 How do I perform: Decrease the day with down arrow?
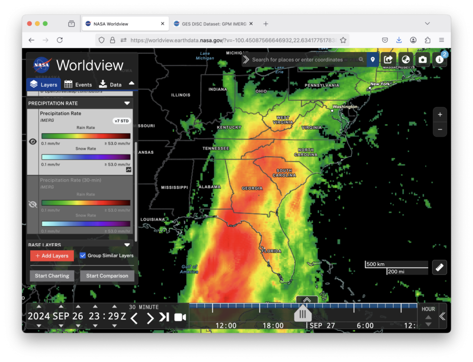tap(78, 326)
